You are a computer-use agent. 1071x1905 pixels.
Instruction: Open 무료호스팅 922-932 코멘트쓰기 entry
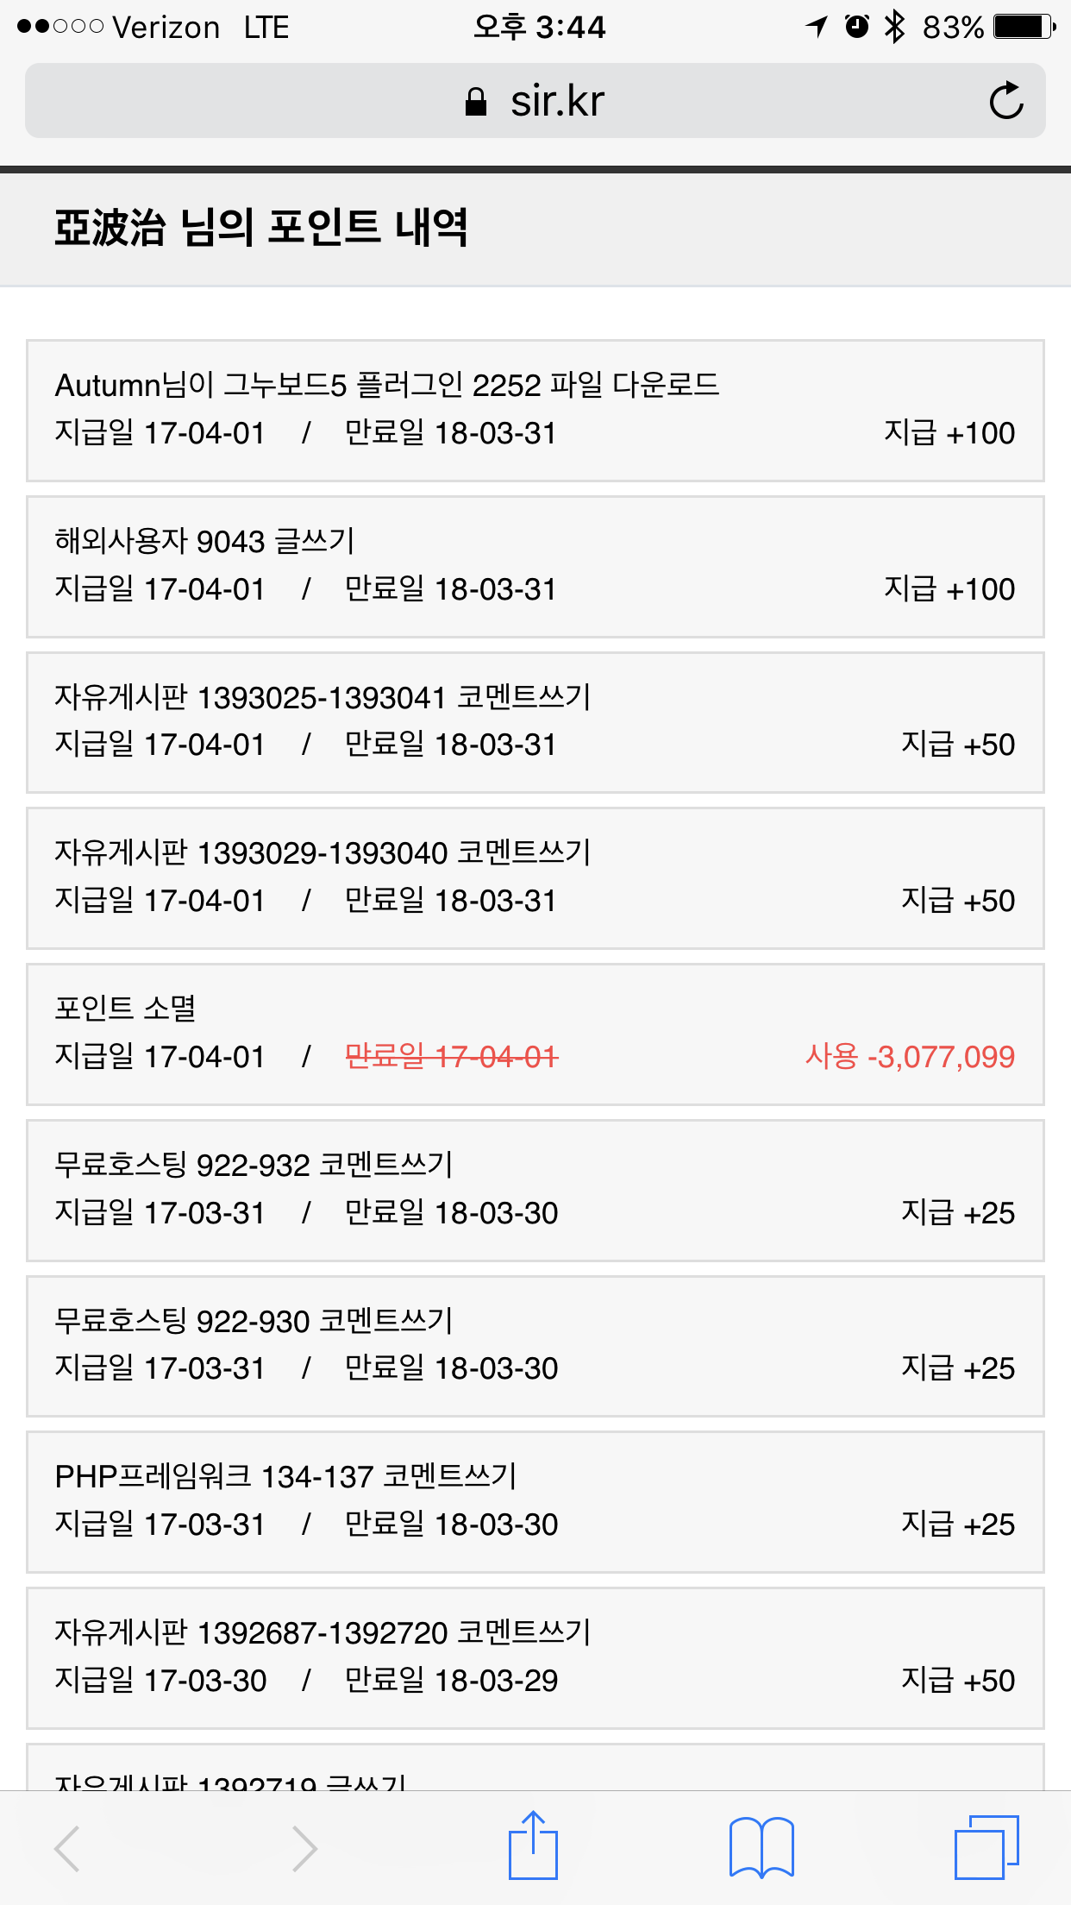point(254,1165)
